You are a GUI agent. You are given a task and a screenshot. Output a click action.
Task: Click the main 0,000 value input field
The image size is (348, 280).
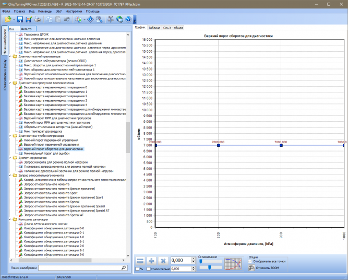pos(181,260)
